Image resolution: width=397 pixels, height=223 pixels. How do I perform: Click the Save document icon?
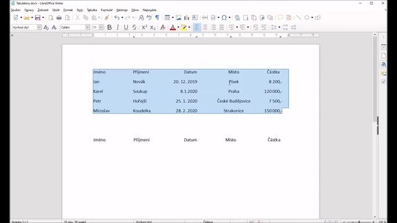pyautogui.click(x=38, y=17)
